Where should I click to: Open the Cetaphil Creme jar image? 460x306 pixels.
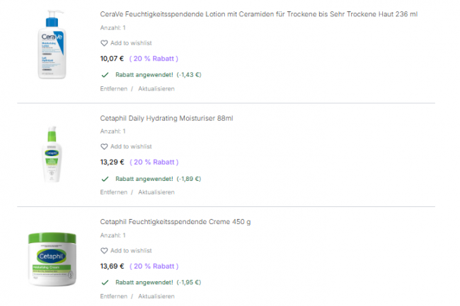coord(52,258)
